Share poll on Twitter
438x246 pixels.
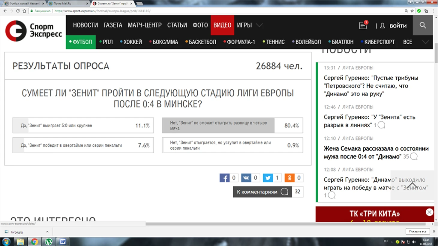coord(268,178)
